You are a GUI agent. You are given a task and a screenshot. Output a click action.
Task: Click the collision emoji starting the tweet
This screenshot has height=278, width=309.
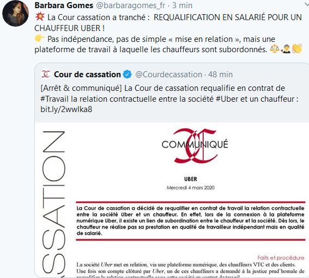(40, 17)
